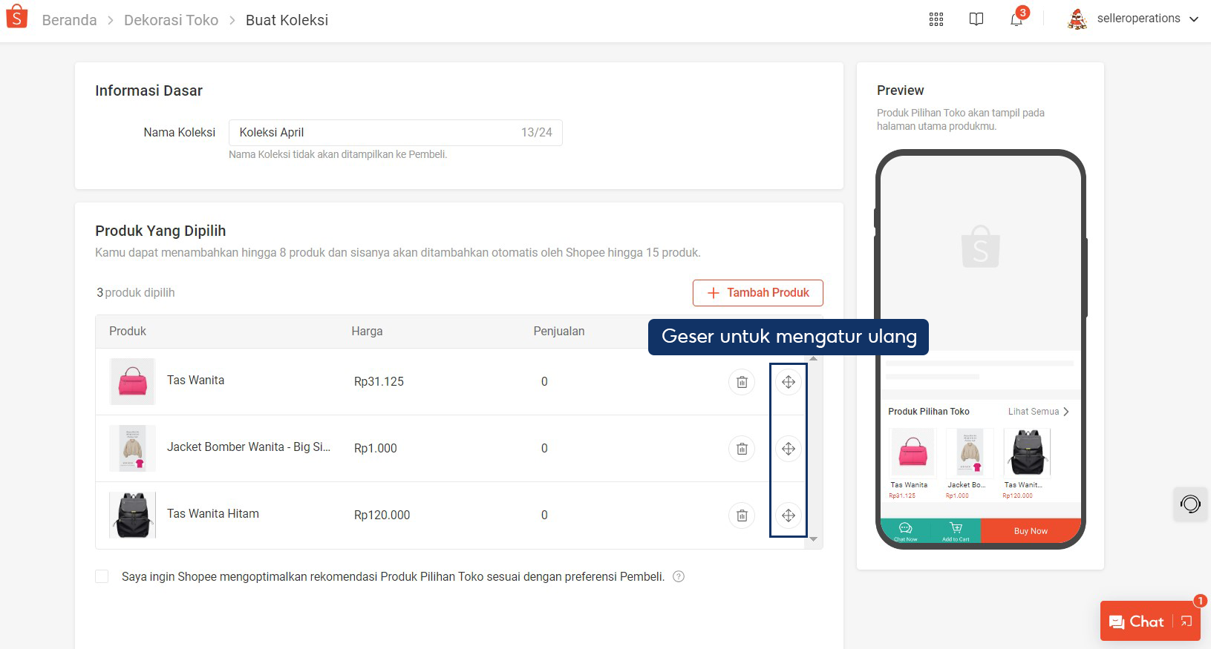Go to Beranda in breadcrumb
This screenshot has width=1211, height=649.
pos(69,20)
